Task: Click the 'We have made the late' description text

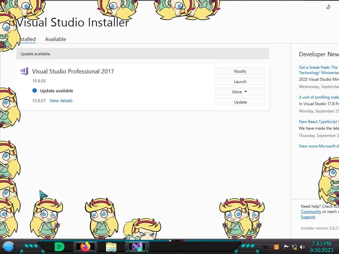Action: tap(319, 128)
